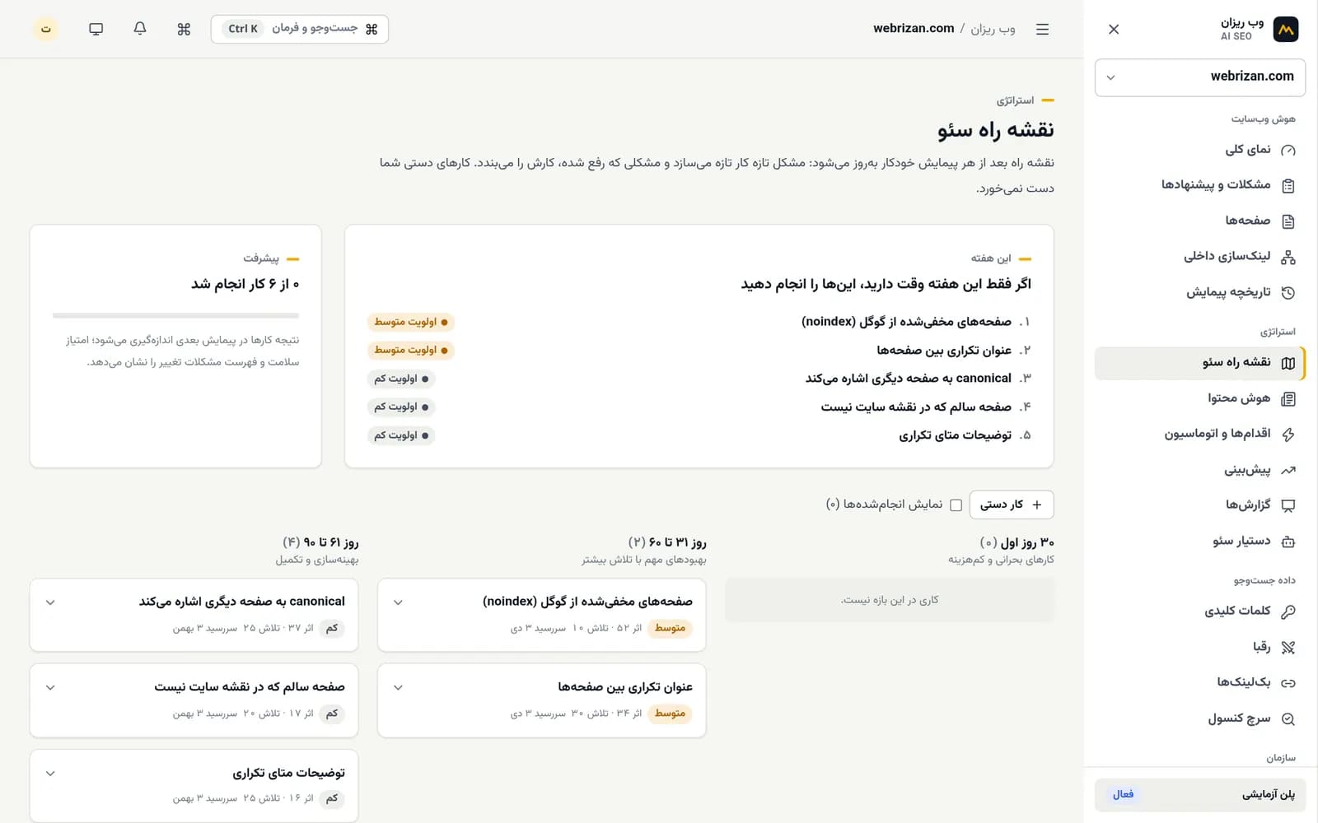
Task: Click the کلمات کلیدی key icon
Action: (x=1288, y=611)
